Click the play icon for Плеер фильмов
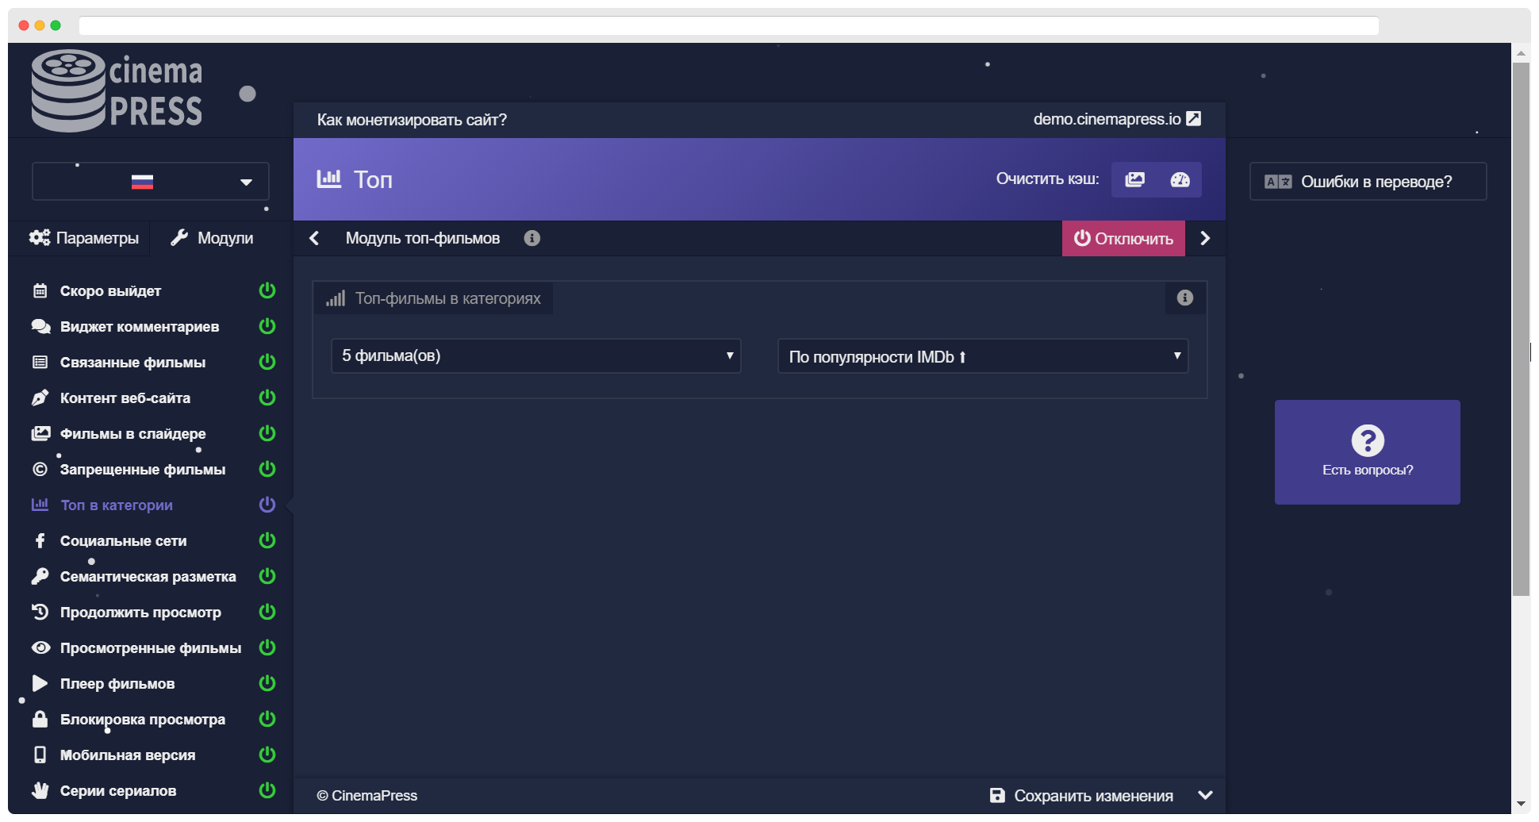 pos(40,683)
